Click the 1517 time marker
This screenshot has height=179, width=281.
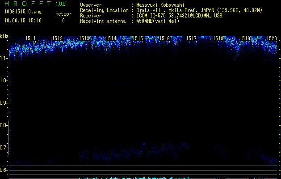(x=191, y=38)
